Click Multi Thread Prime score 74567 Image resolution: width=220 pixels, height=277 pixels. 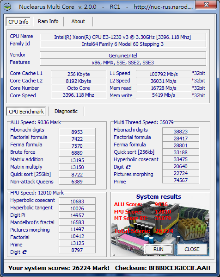[x=181, y=180]
